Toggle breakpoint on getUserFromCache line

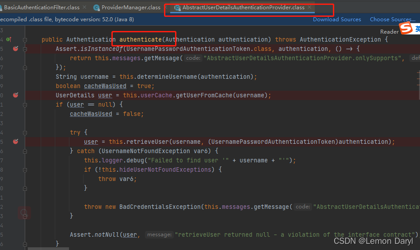coord(15,95)
